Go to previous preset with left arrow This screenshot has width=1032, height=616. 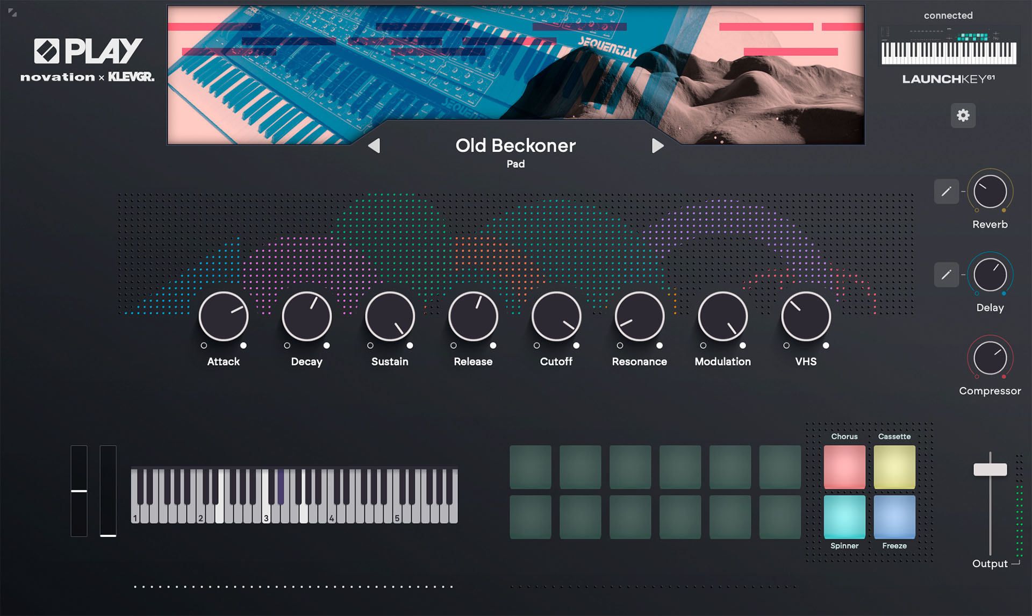(374, 146)
